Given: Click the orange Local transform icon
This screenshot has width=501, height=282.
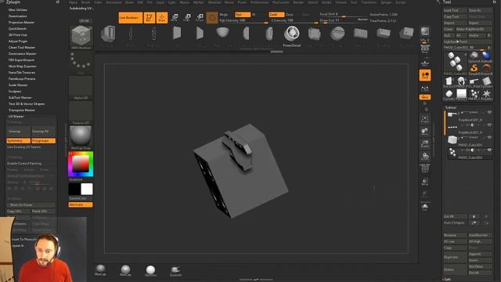Looking at the screenshot, I should (425, 75).
